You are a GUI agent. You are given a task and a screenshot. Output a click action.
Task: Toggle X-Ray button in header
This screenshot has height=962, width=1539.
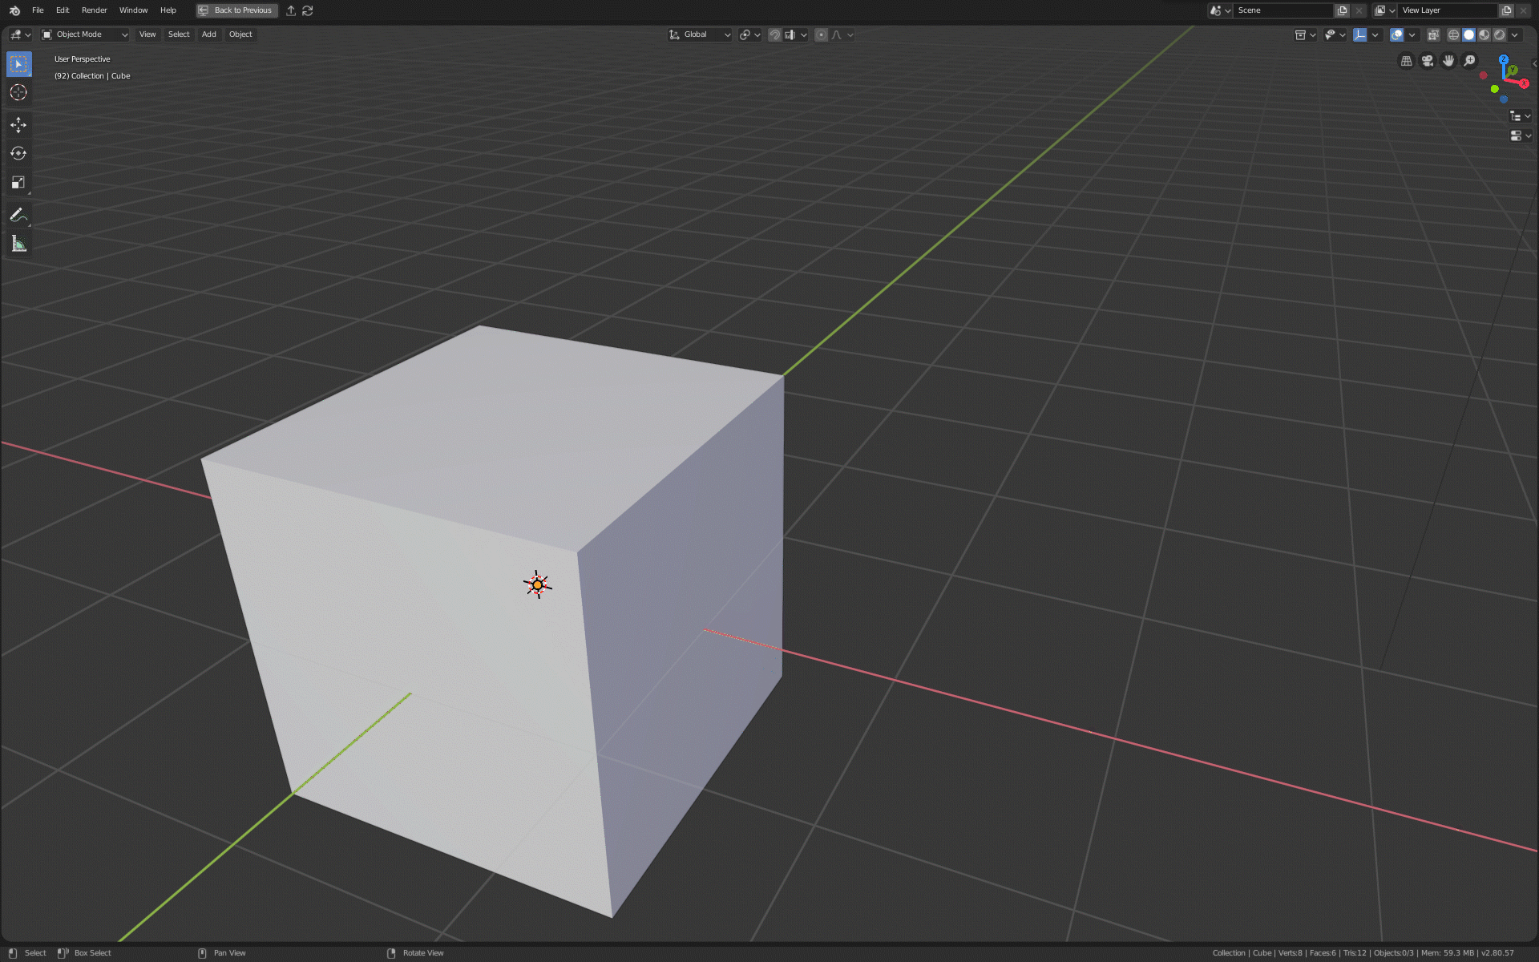click(1433, 34)
